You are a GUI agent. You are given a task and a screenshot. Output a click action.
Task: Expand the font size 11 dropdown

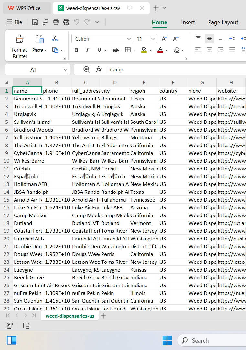point(153,39)
